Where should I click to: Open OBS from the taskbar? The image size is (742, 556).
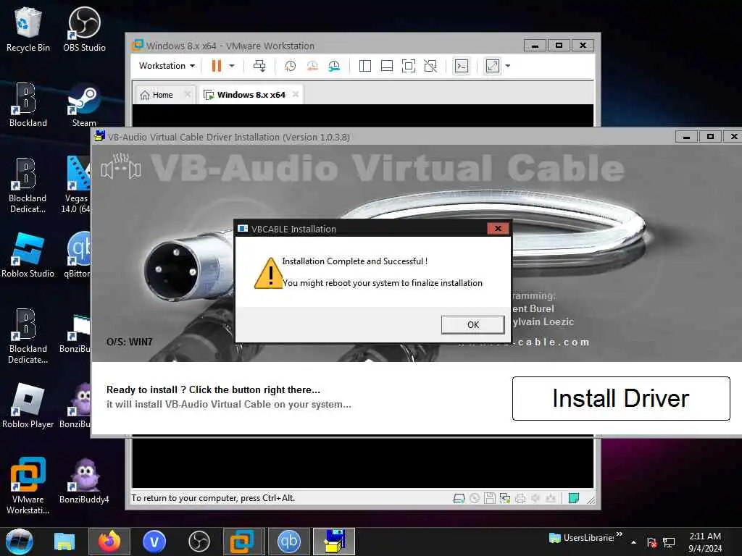tap(199, 542)
